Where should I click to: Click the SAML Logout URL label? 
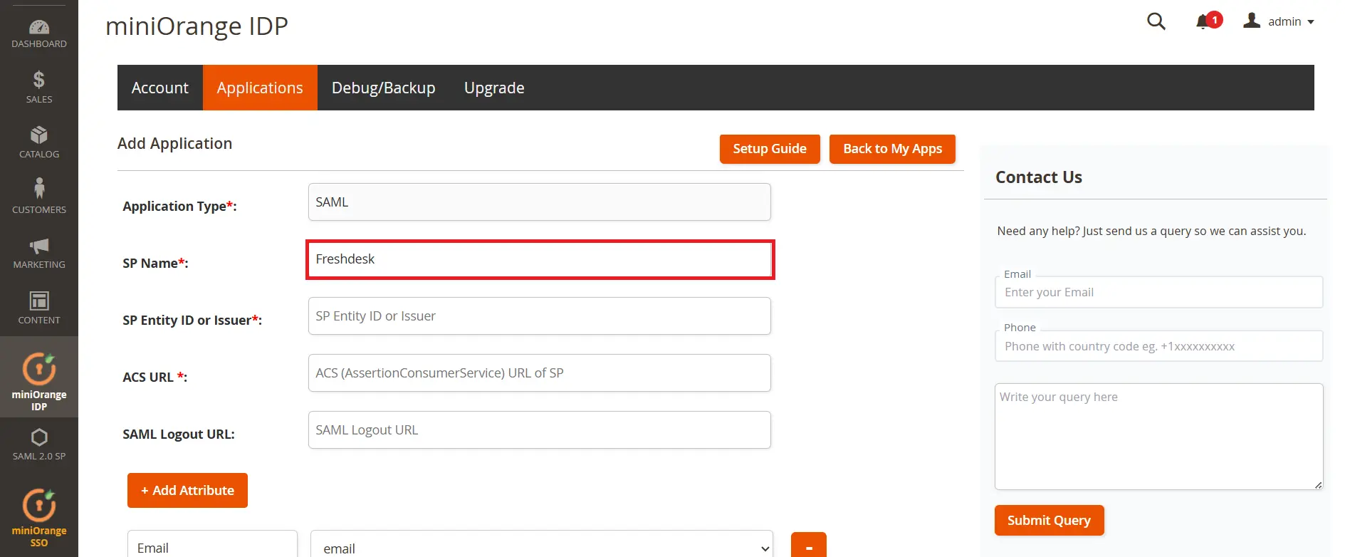pyautogui.click(x=179, y=434)
